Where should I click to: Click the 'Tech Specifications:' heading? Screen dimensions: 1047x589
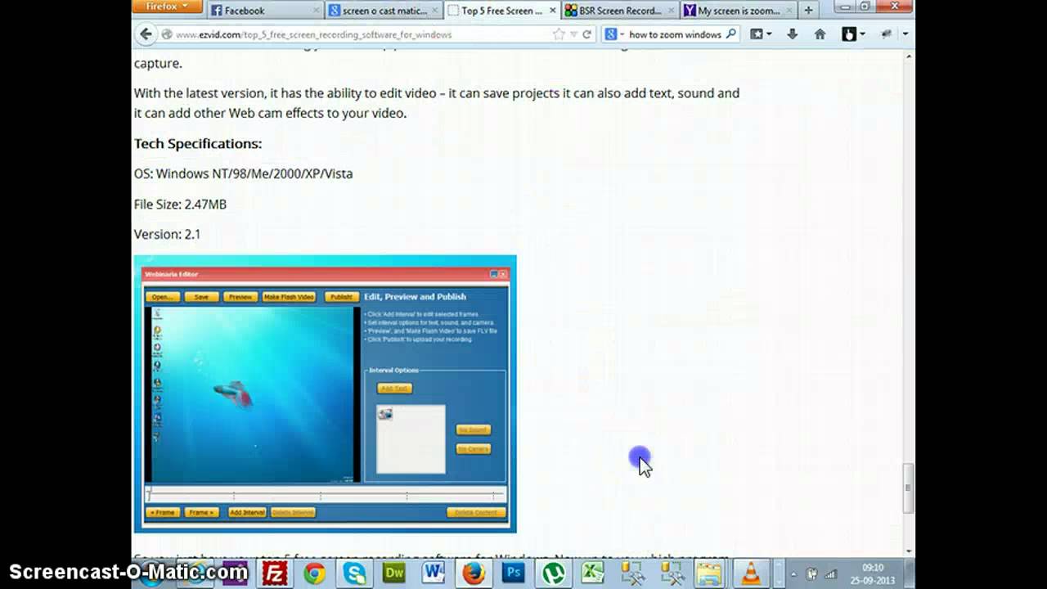click(x=198, y=143)
